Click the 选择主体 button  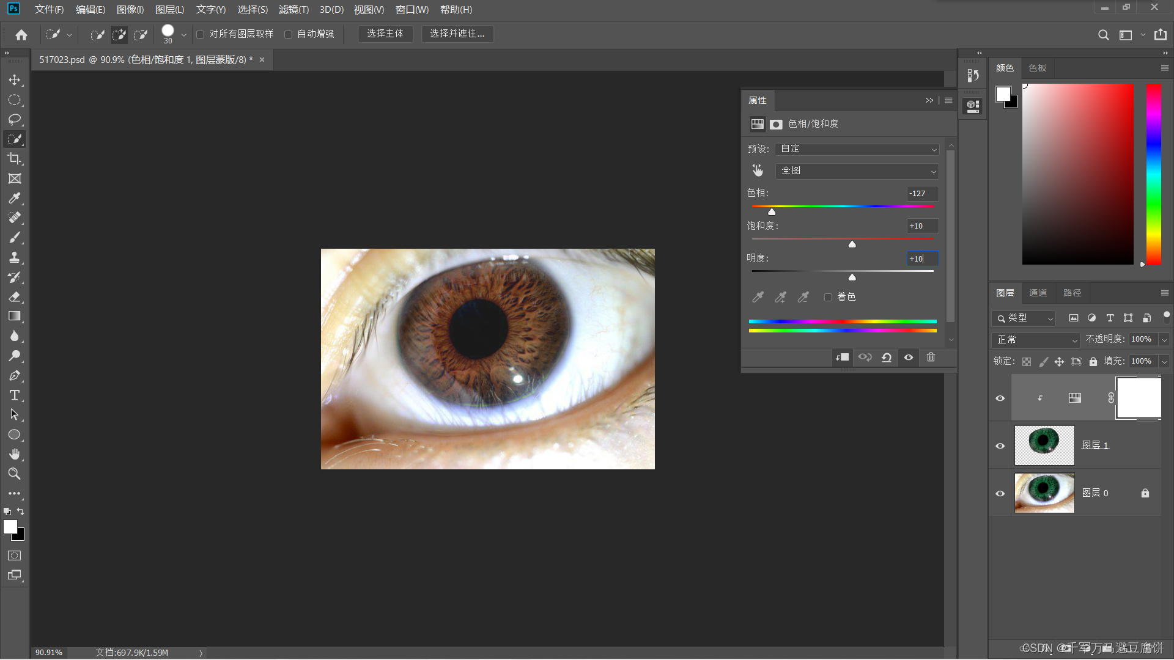point(385,34)
